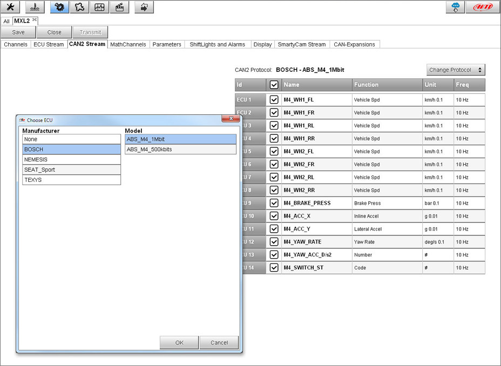Toggle the select-all checkbox in table header
This screenshot has width=501, height=366.
274,85
